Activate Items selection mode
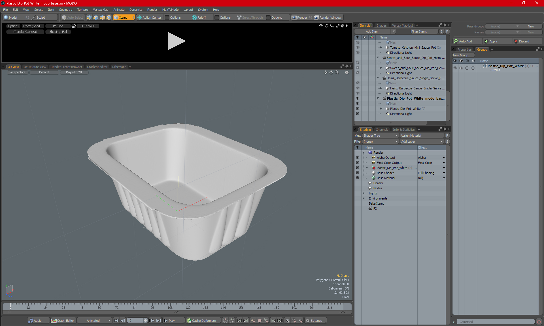 coord(124,18)
